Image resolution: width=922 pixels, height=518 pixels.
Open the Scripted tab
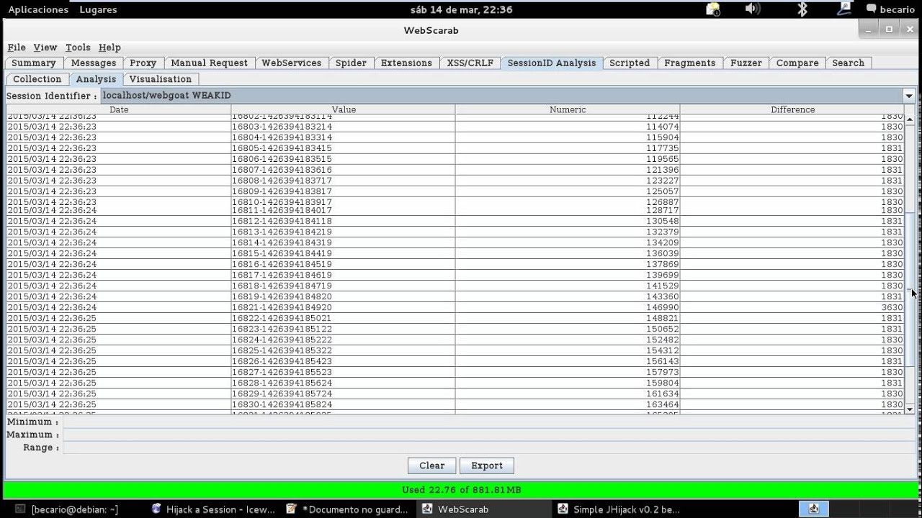tap(630, 63)
